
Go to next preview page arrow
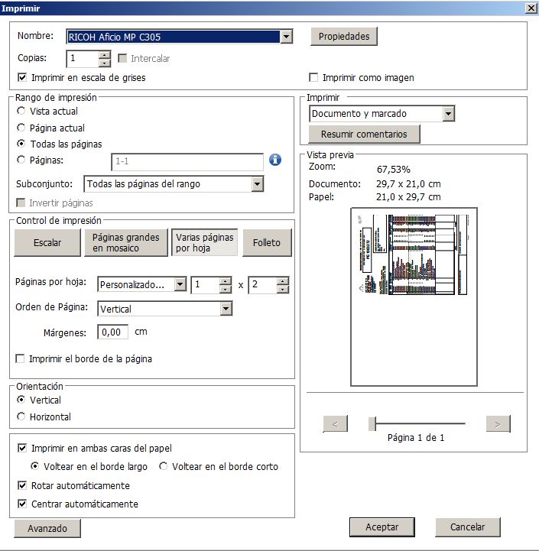click(x=498, y=423)
